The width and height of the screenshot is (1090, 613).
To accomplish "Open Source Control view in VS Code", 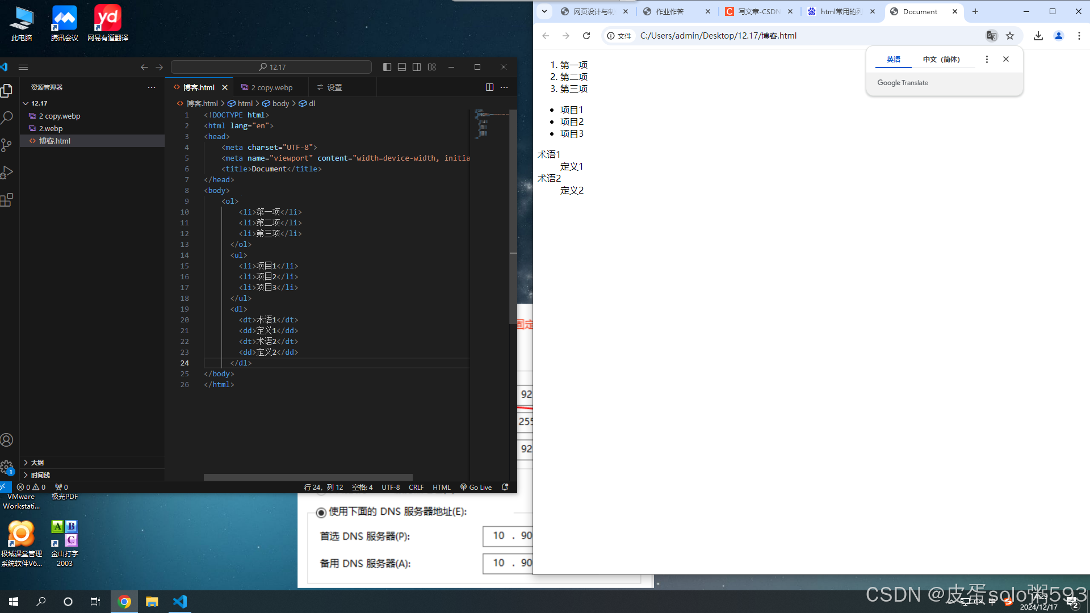I will pyautogui.click(x=7, y=145).
